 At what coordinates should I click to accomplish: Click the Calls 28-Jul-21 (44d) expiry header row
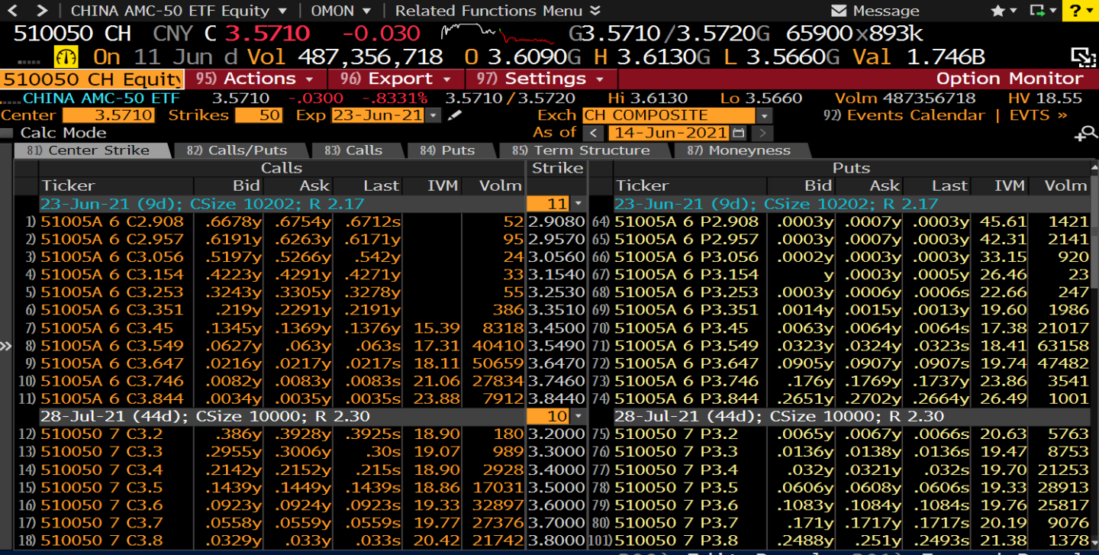282,416
